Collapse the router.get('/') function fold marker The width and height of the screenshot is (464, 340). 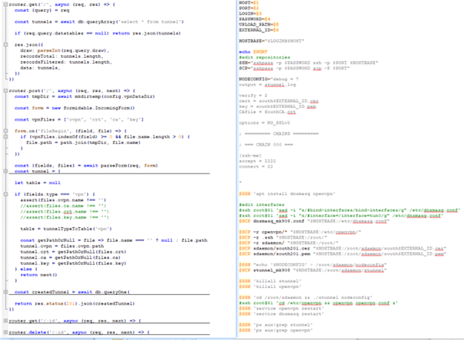click(6, 4)
